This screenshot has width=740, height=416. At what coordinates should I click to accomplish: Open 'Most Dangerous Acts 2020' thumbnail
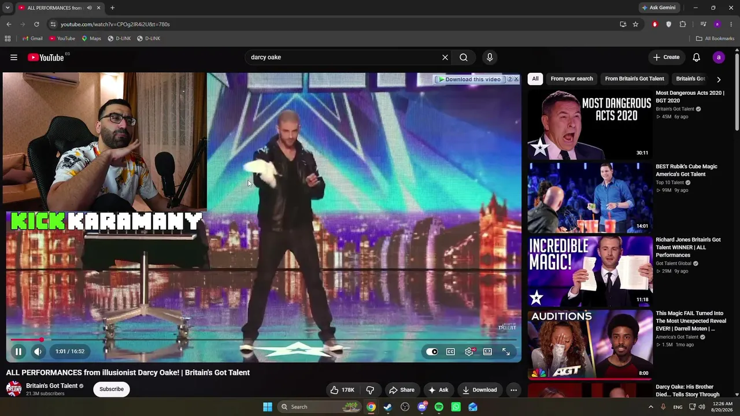point(590,124)
